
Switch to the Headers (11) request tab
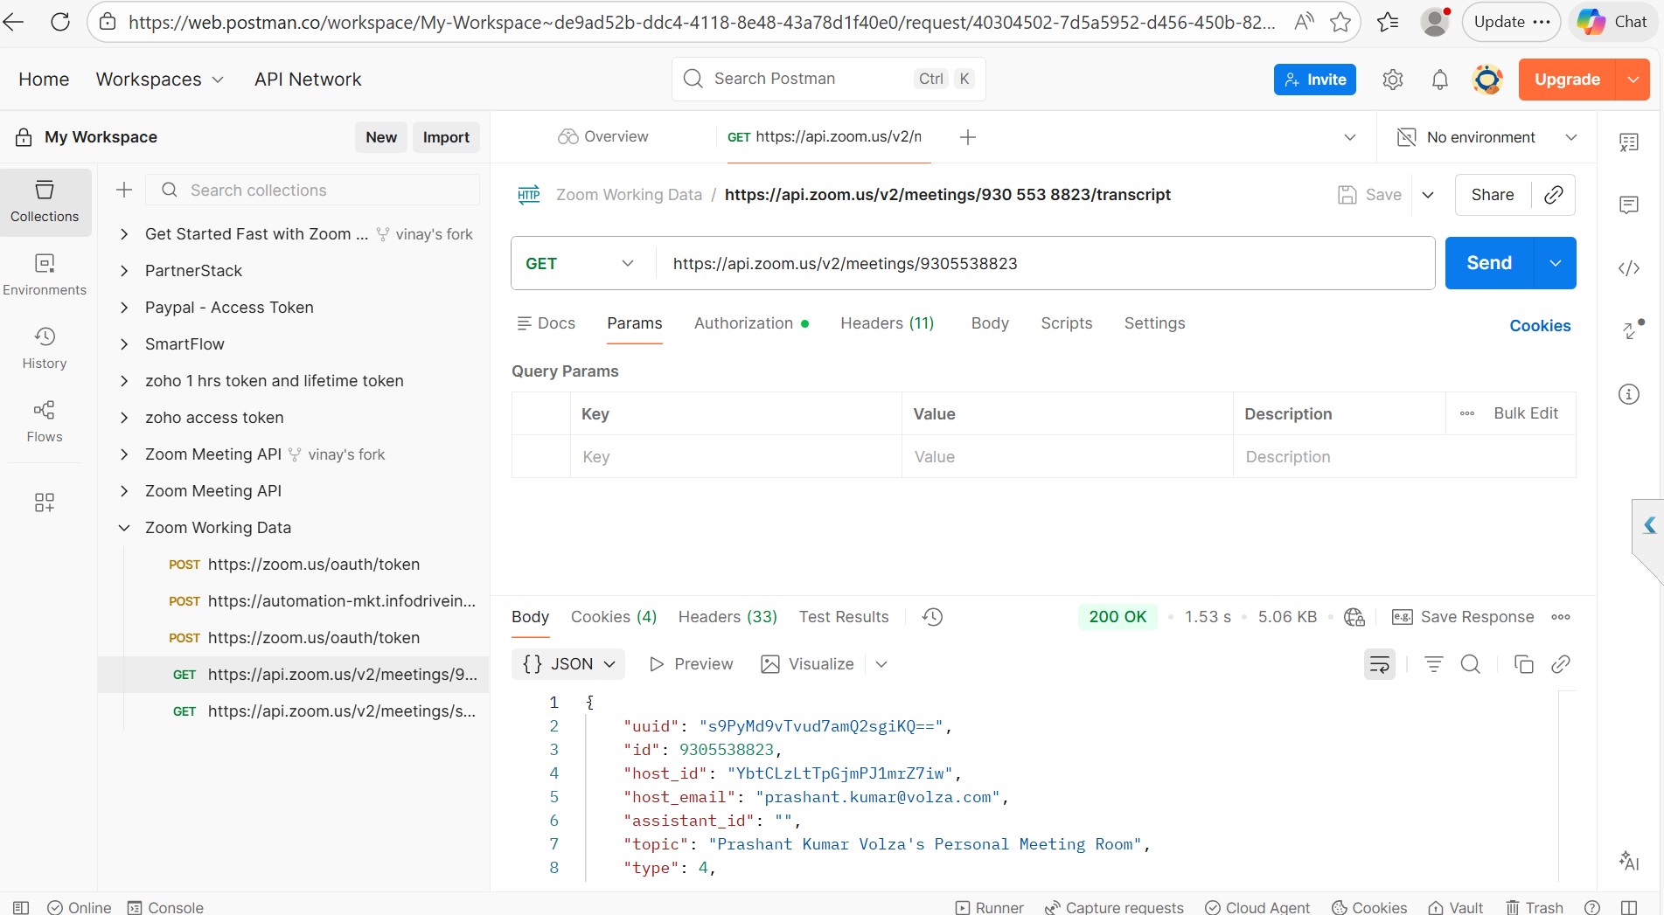pyautogui.click(x=887, y=323)
